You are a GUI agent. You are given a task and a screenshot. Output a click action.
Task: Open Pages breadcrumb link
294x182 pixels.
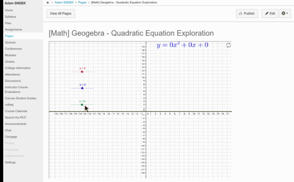[x=82, y=3]
